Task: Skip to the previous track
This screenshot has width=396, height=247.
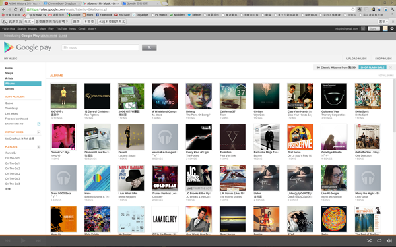Action: pyautogui.click(x=8, y=240)
